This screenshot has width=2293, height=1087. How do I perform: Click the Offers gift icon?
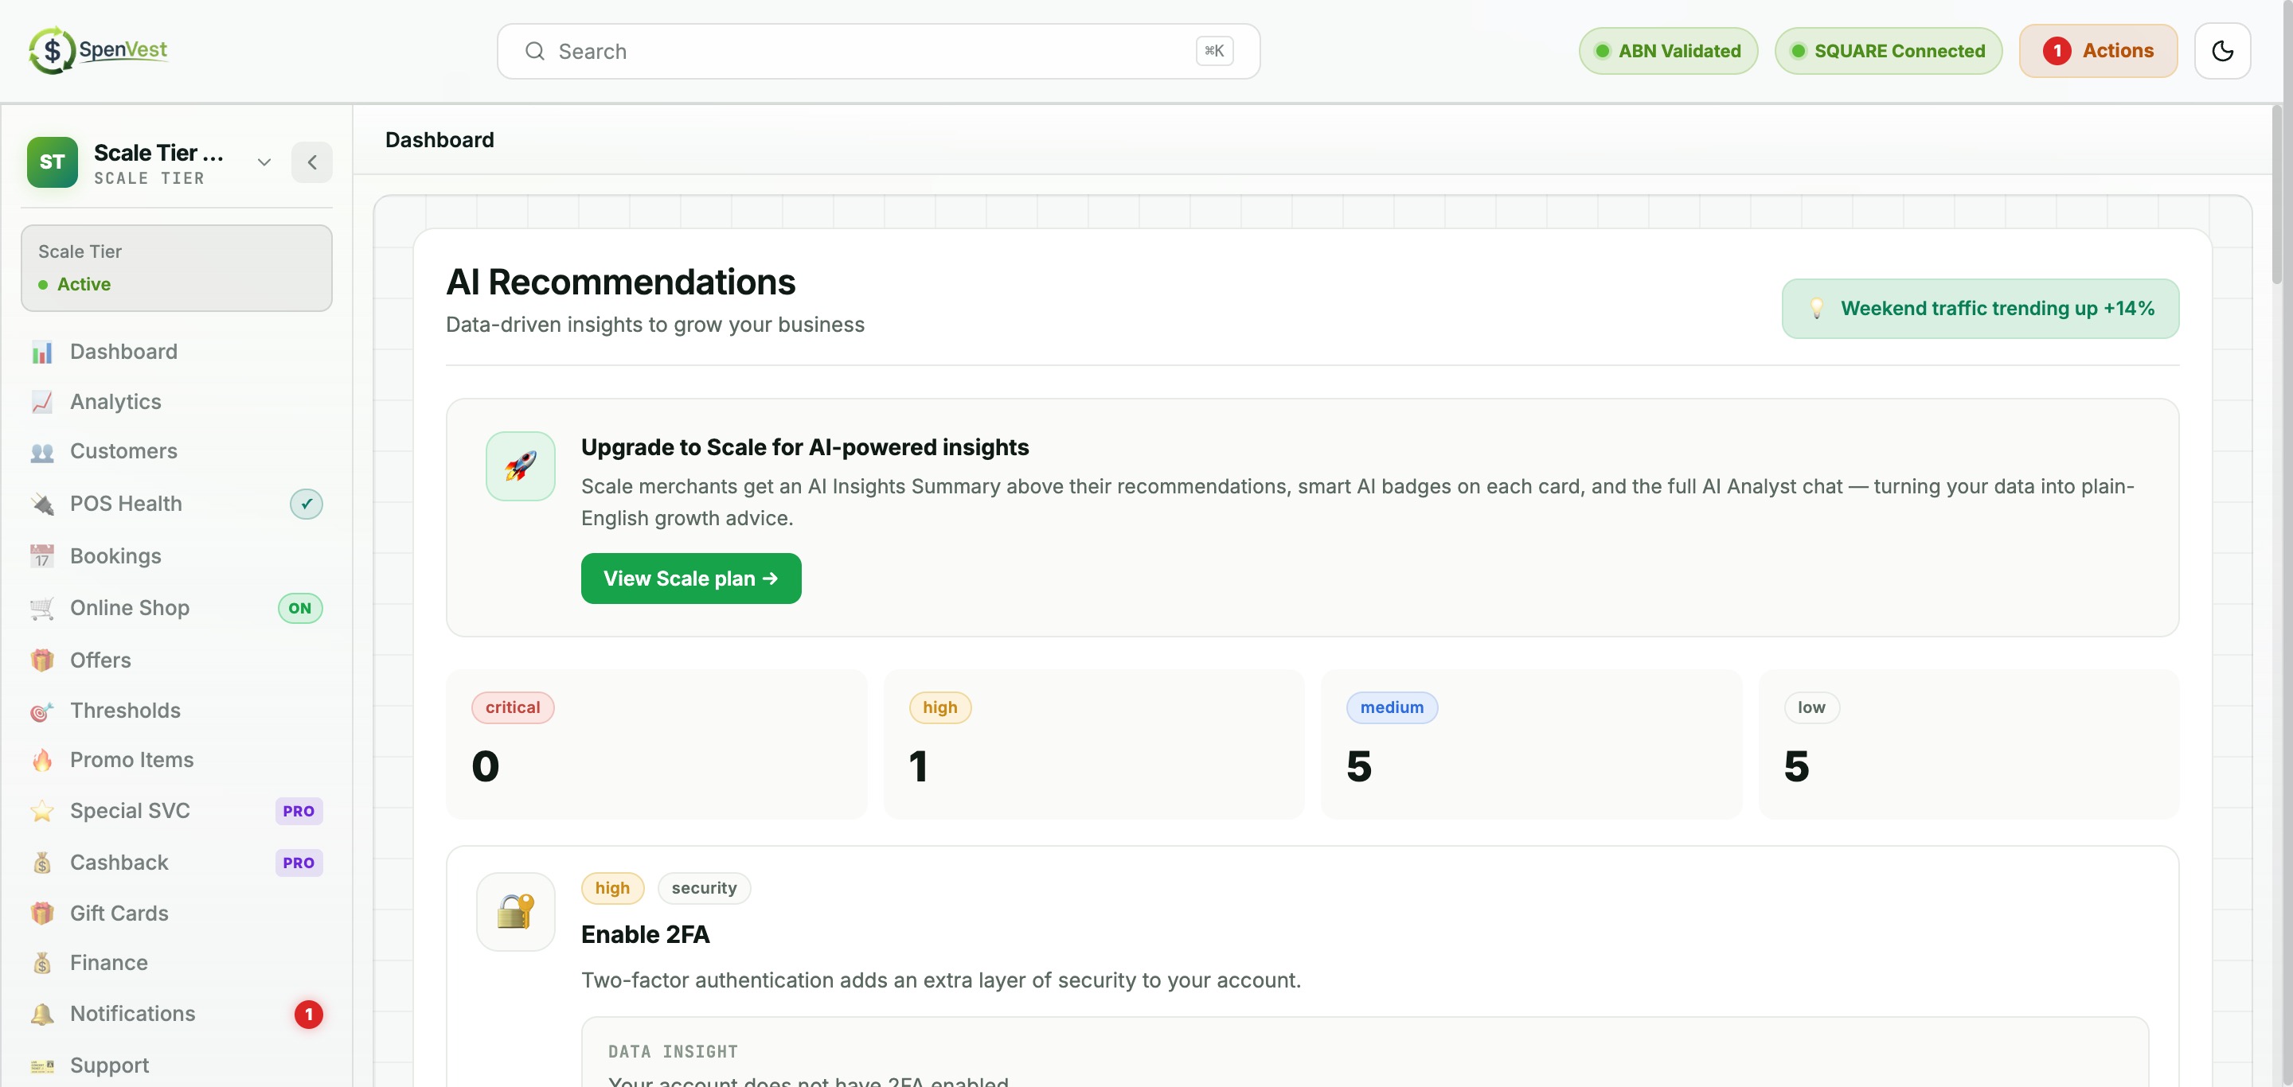pyautogui.click(x=42, y=660)
